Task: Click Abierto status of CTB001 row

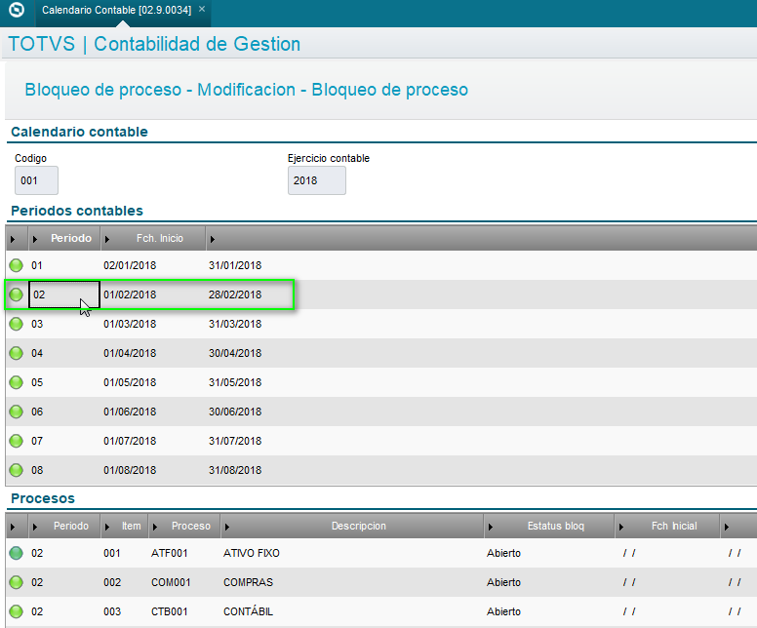Action: tap(503, 611)
